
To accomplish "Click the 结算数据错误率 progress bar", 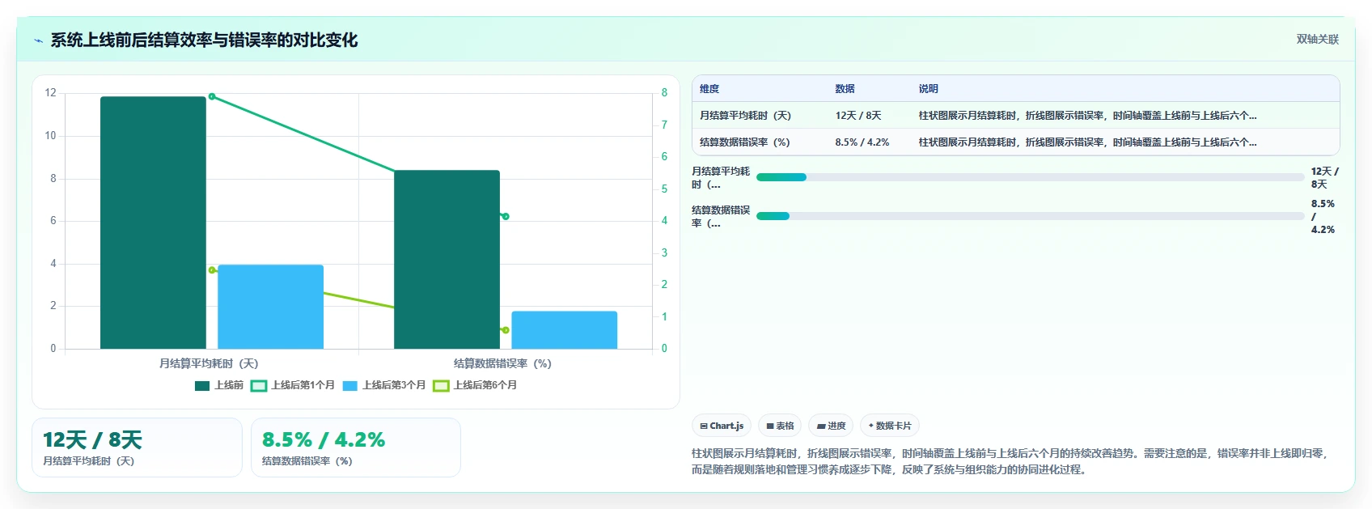I will pos(1030,216).
